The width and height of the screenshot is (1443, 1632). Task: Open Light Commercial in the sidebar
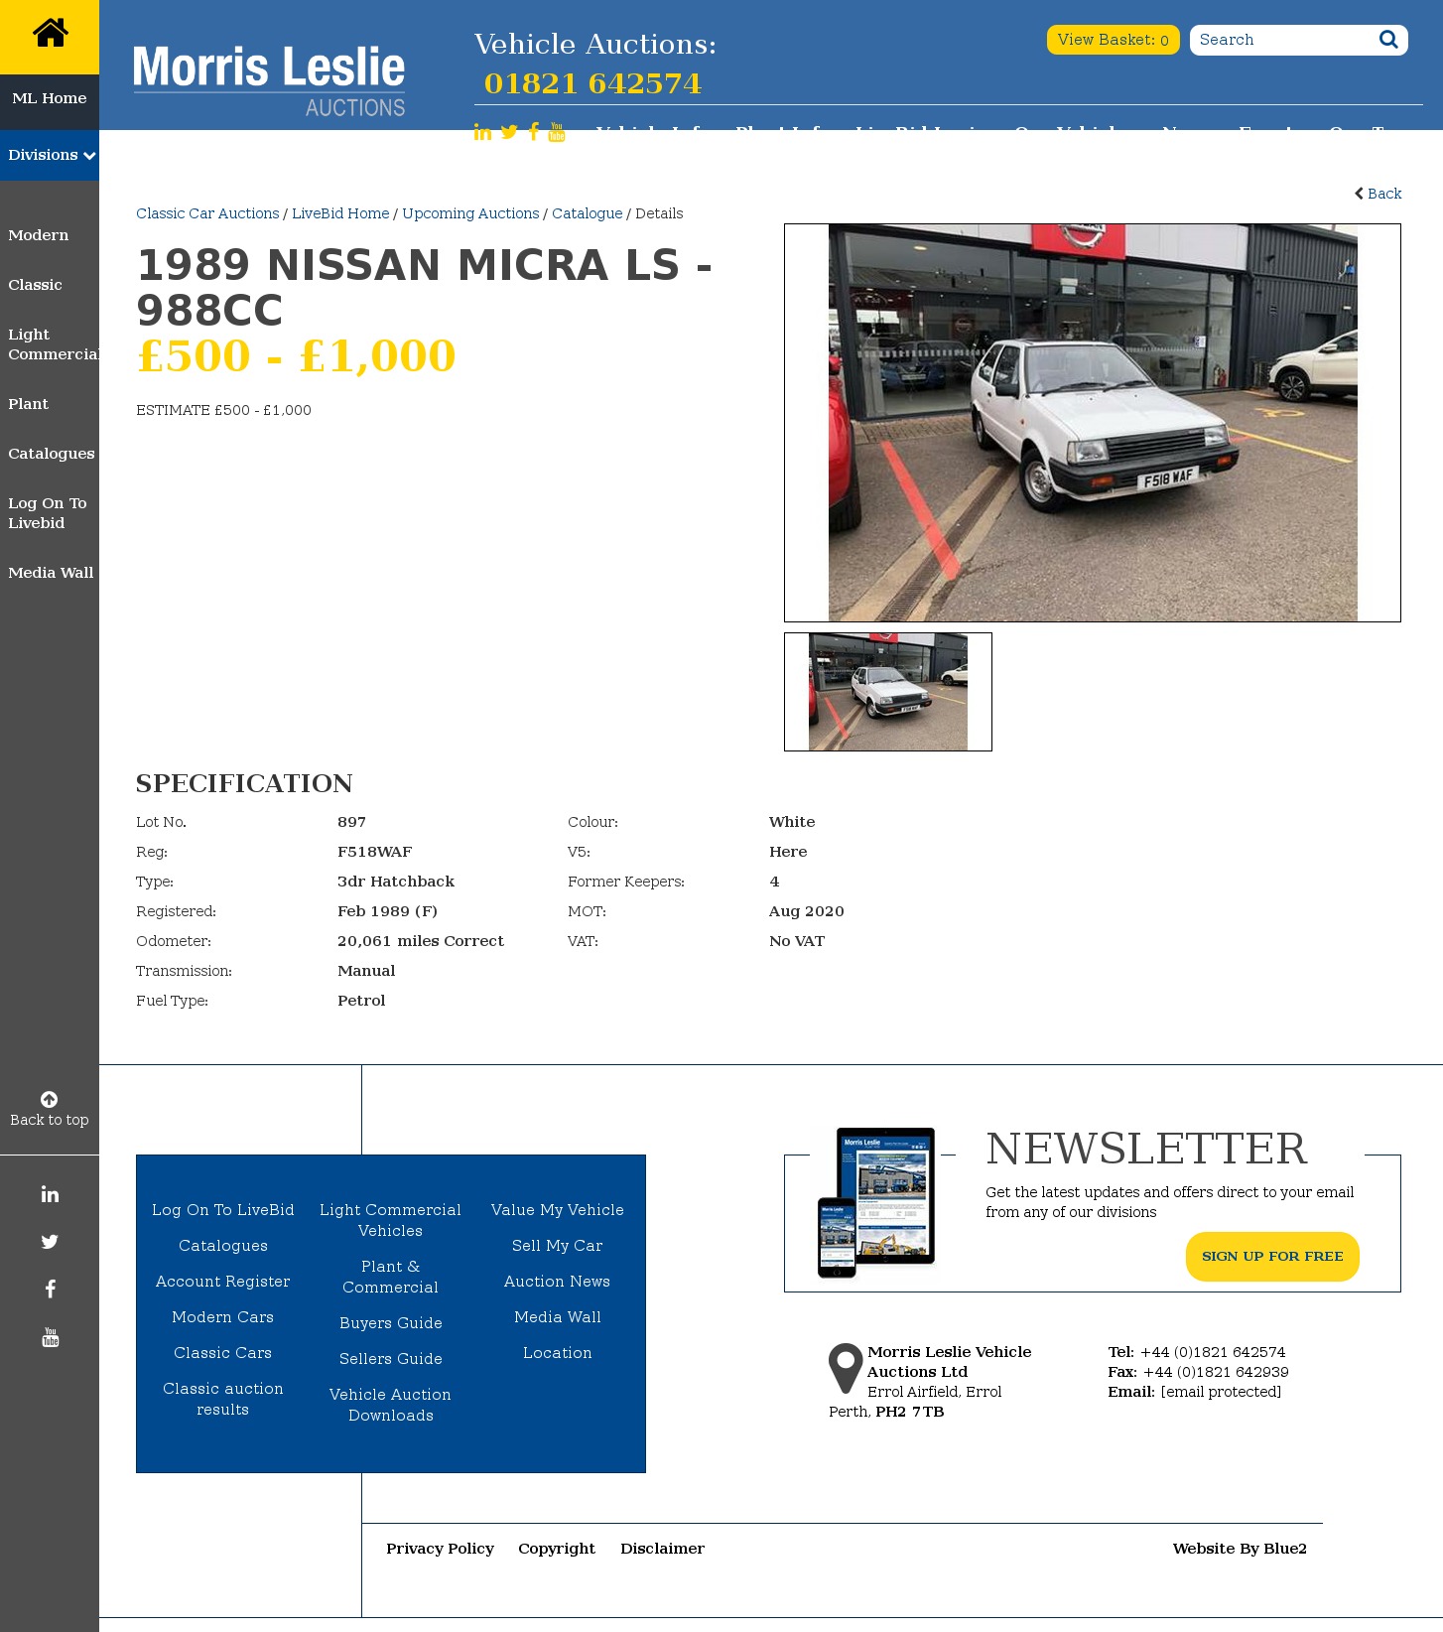coord(54,344)
